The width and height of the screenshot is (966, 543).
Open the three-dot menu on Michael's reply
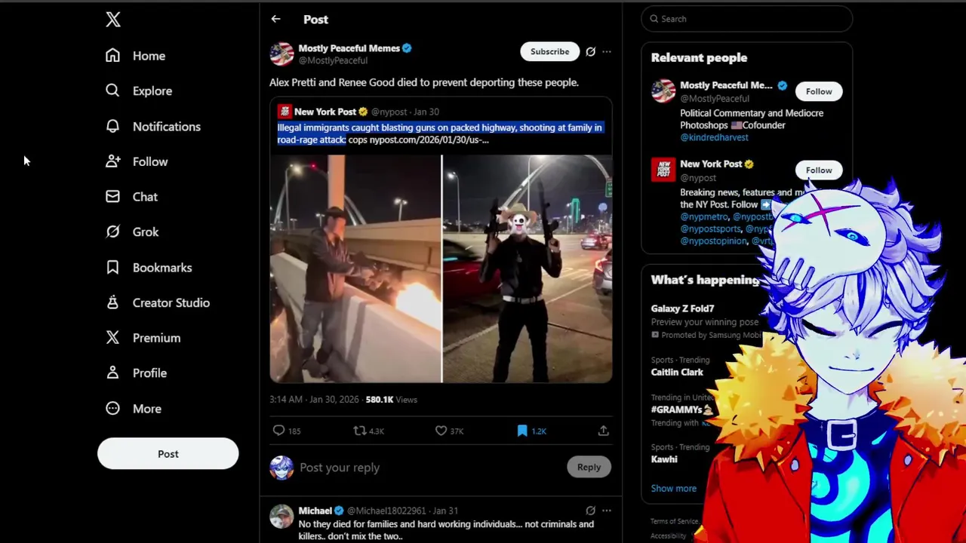[606, 511]
